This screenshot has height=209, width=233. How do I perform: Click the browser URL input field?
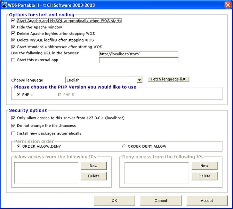[x=138, y=54]
